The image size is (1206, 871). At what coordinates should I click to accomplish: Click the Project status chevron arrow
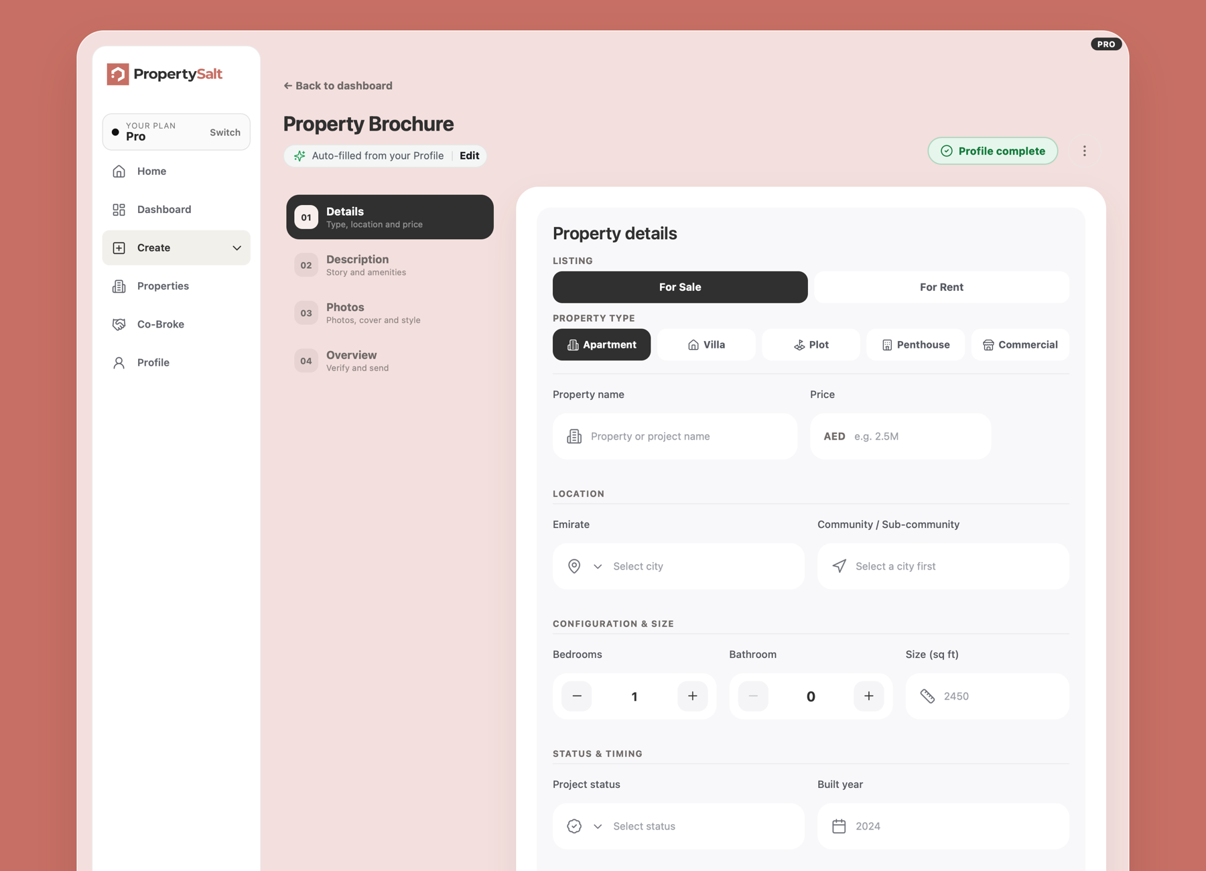pos(598,826)
